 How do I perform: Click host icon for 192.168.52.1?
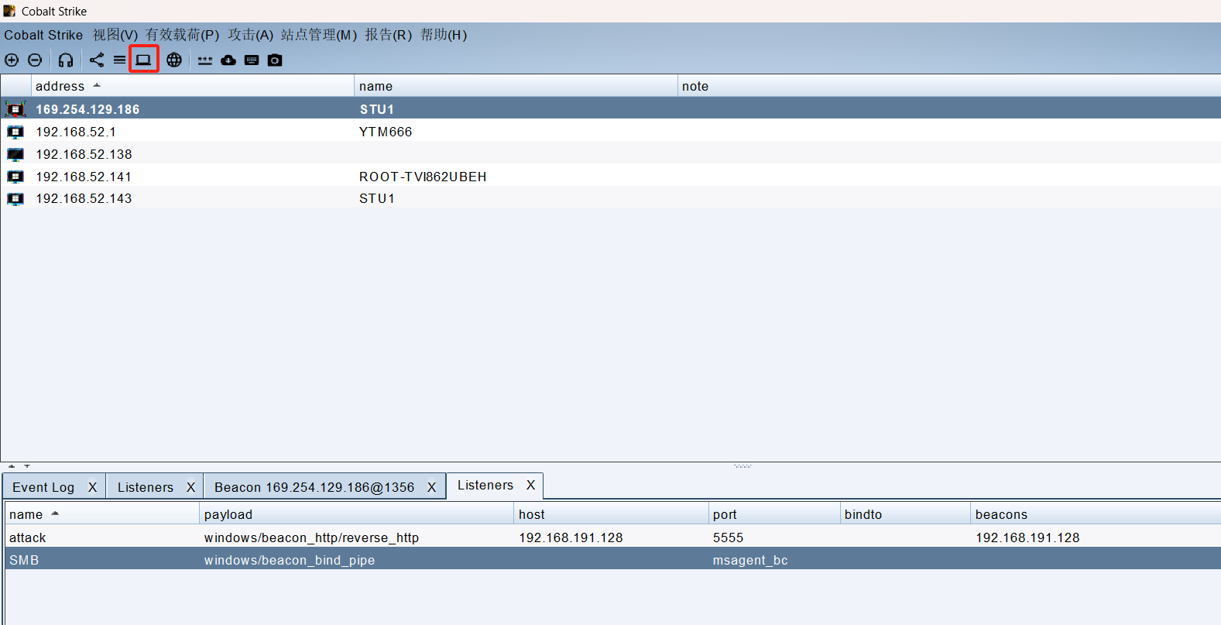15,132
